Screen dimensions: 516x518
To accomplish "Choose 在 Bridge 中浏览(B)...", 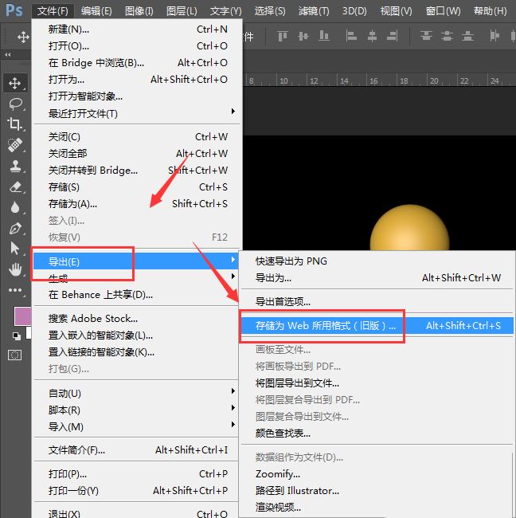I will [x=137, y=63].
